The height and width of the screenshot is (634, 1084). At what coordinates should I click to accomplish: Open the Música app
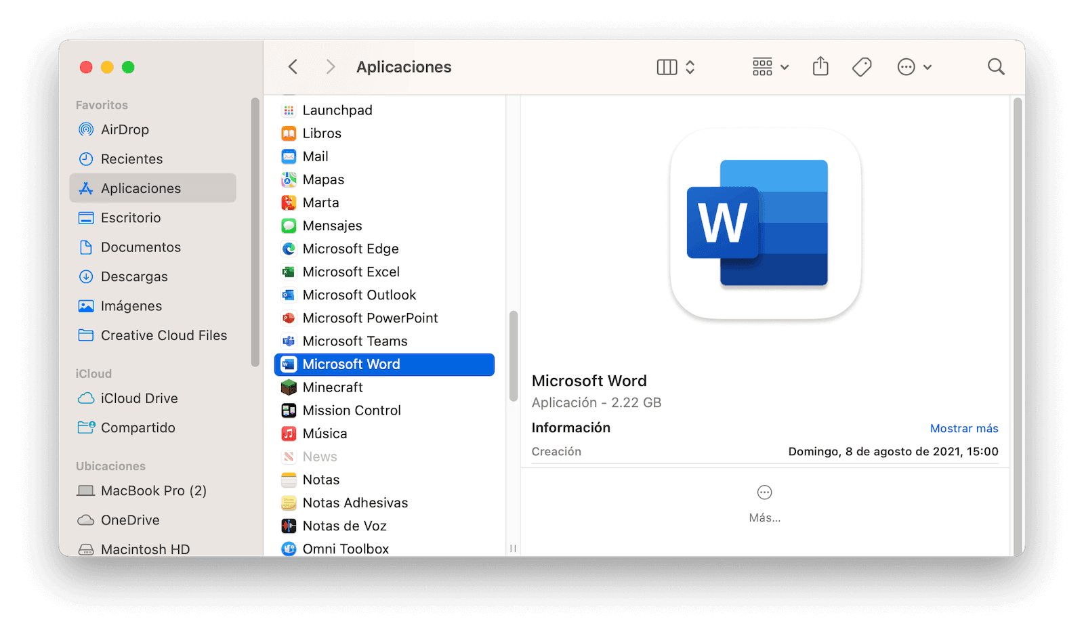(x=325, y=433)
